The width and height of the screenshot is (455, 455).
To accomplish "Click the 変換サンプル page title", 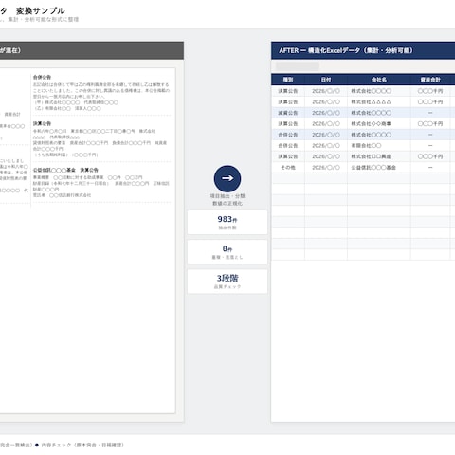I will [x=41, y=11].
